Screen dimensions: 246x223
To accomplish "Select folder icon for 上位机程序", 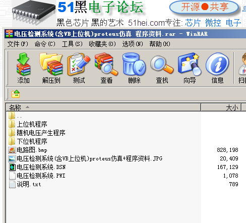I will (x=12, y=124).
